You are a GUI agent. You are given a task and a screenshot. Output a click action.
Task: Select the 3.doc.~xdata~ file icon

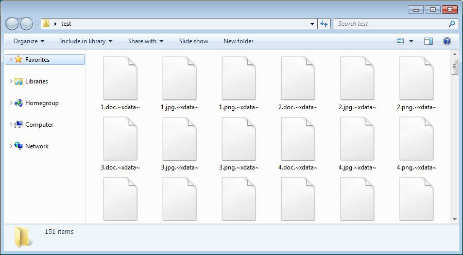pyautogui.click(x=120, y=139)
